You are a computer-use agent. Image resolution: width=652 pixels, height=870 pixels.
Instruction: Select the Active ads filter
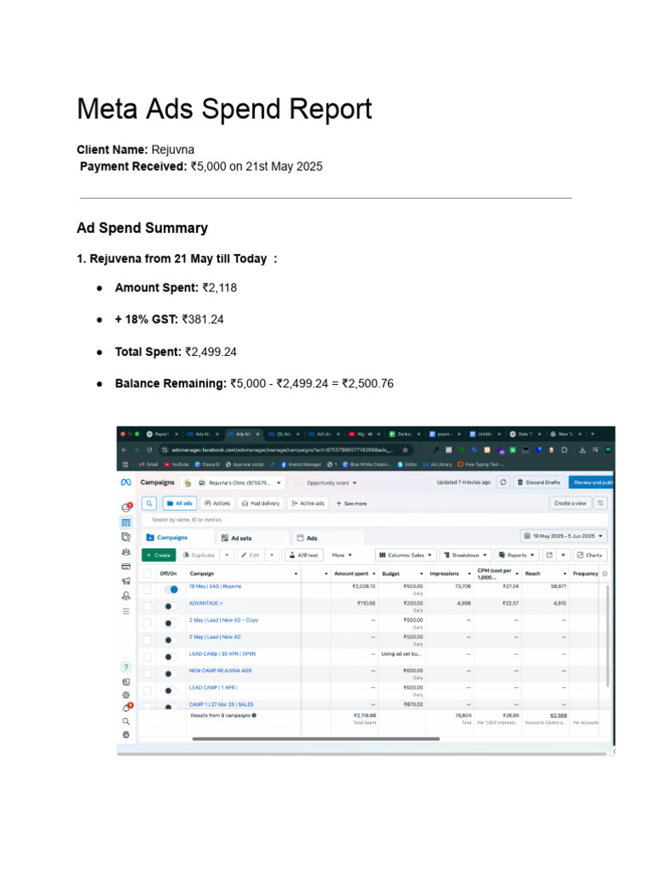point(307,503)
